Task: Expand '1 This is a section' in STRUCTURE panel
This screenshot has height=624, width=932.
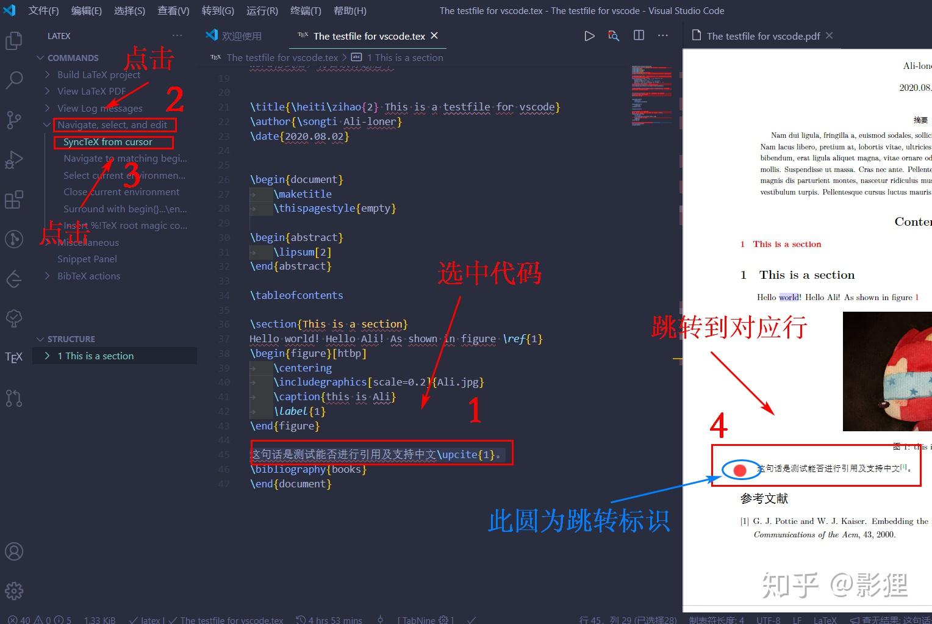Action: [48, 356]
